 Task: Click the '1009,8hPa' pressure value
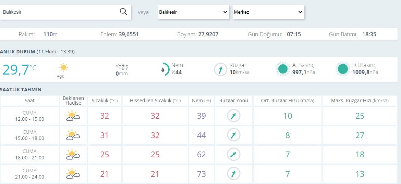365,72
